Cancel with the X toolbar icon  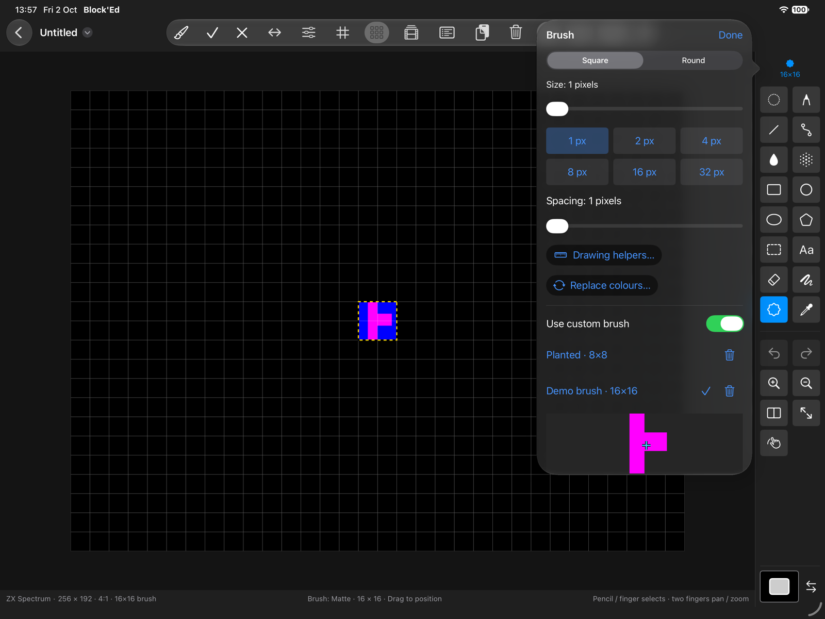point(242,32)
